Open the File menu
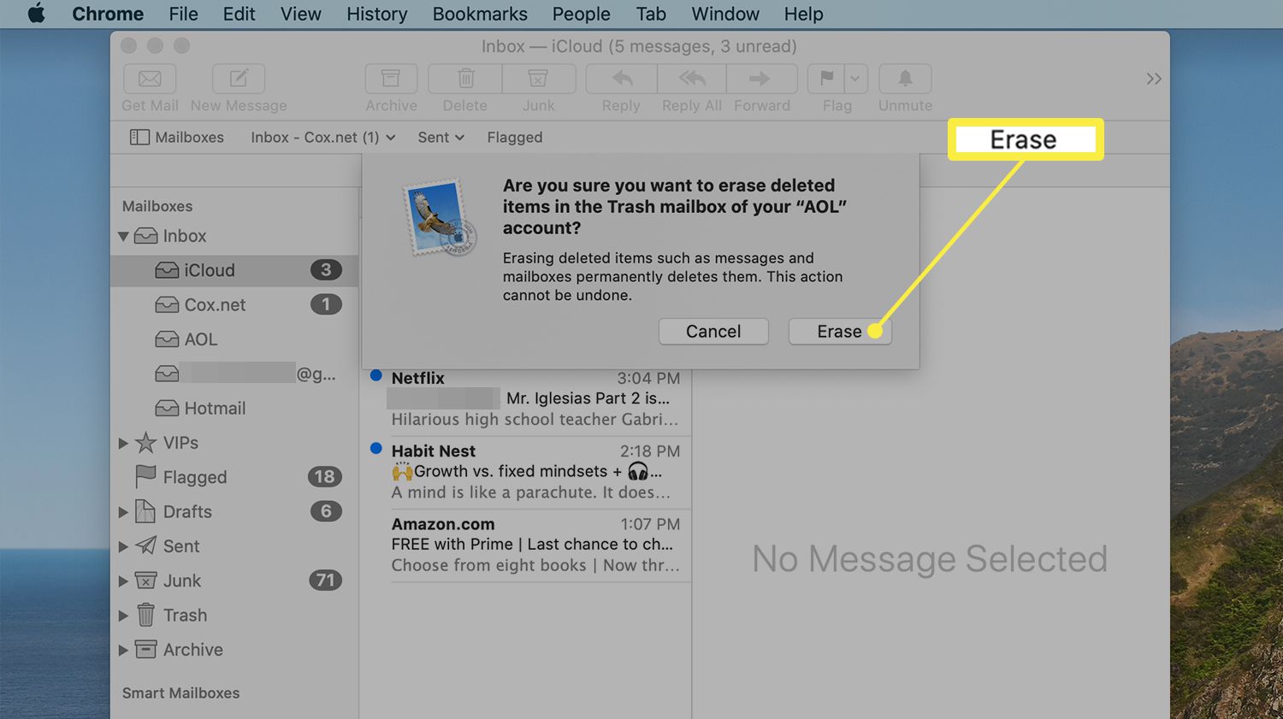Viewport: 1283px width, 719px height. (183, 14)
